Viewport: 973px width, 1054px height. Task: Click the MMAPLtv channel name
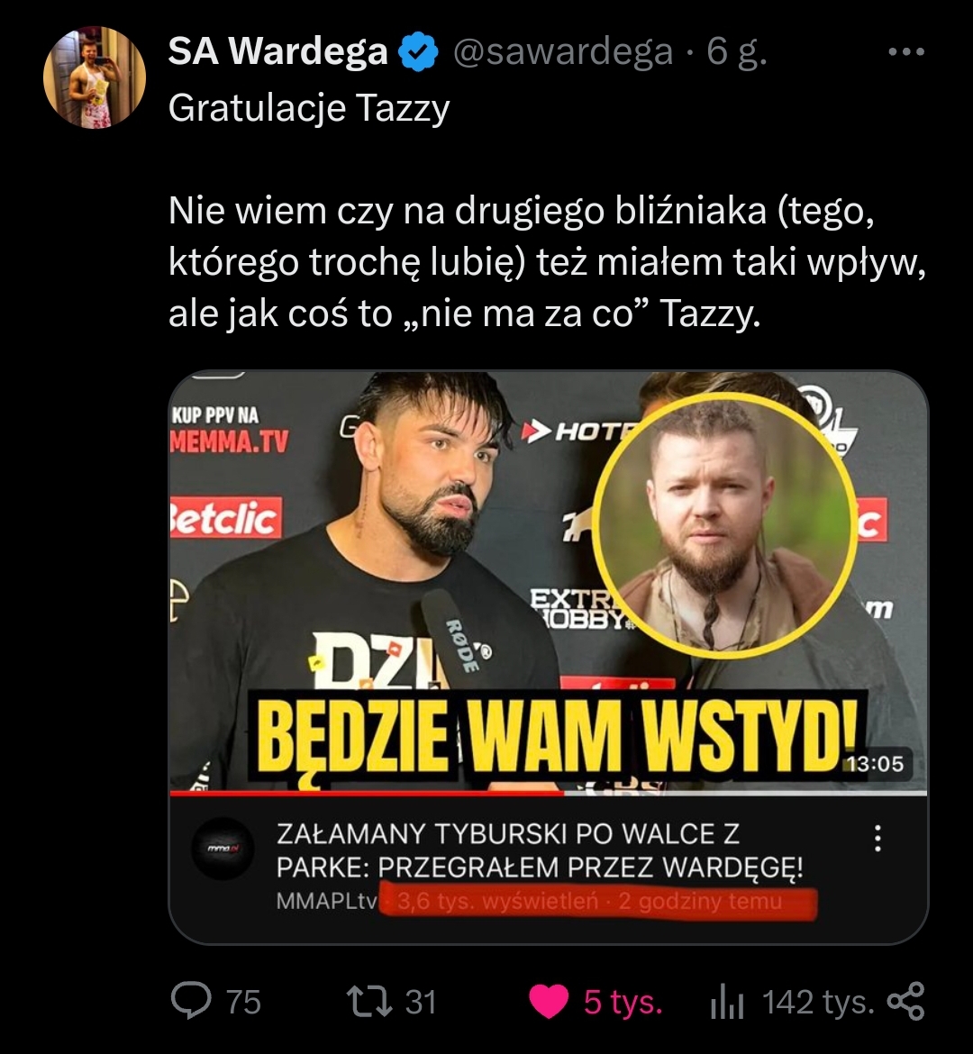[327, 901]
